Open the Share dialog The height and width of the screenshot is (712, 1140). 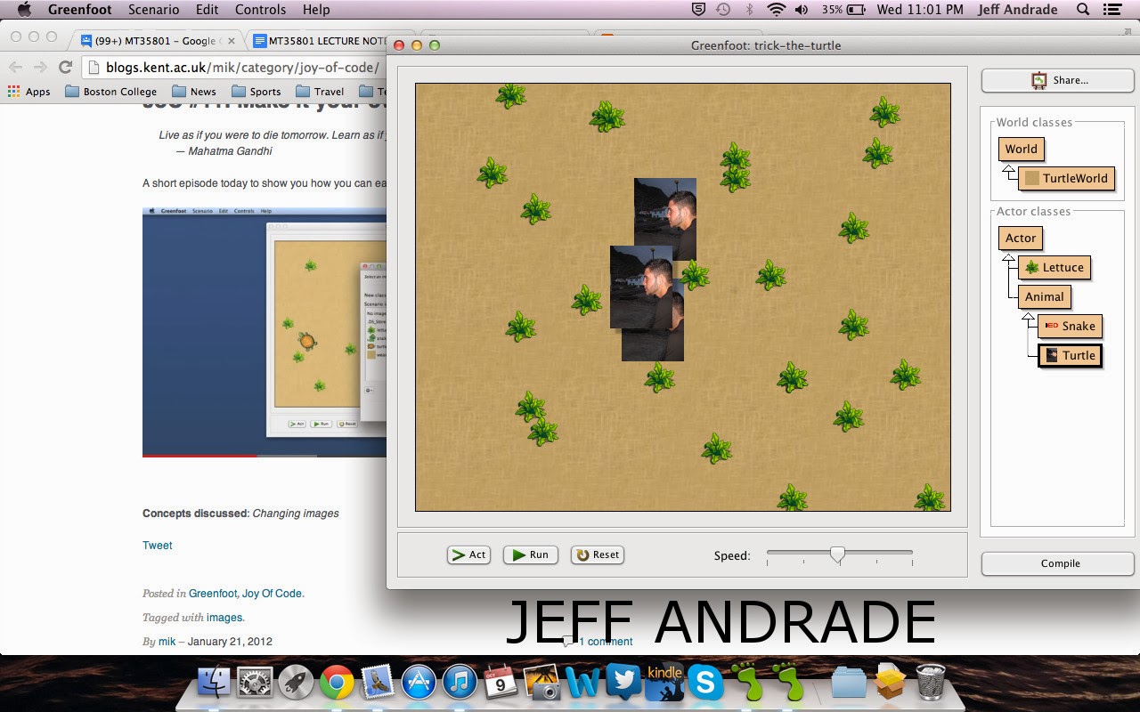1058,80
